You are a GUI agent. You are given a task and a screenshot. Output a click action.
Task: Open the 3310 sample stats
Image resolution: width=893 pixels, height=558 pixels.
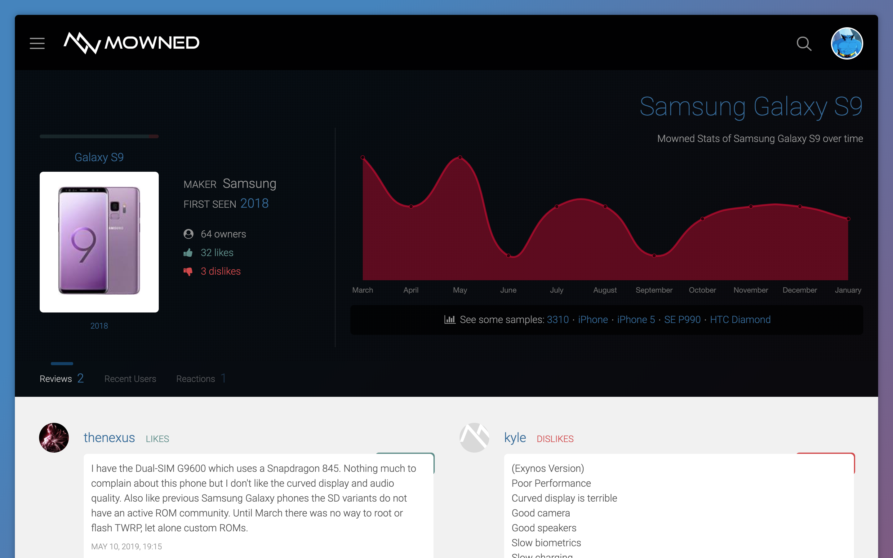click(558, 320)
